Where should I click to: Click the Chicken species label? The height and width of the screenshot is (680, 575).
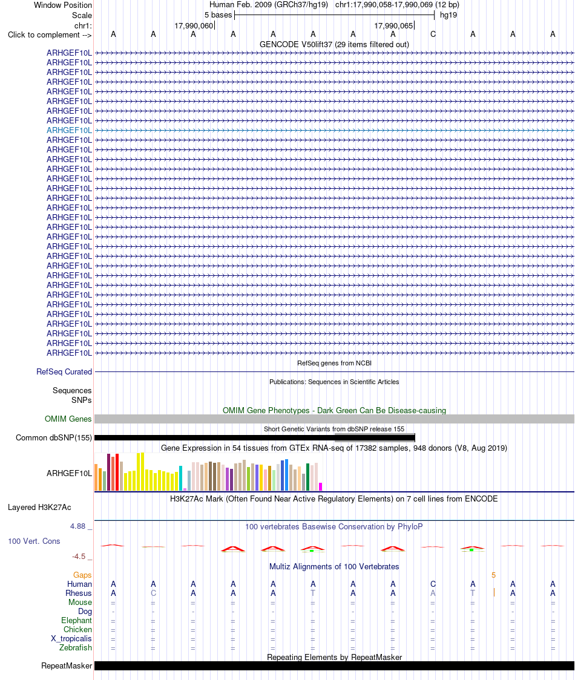pos(77,630)
